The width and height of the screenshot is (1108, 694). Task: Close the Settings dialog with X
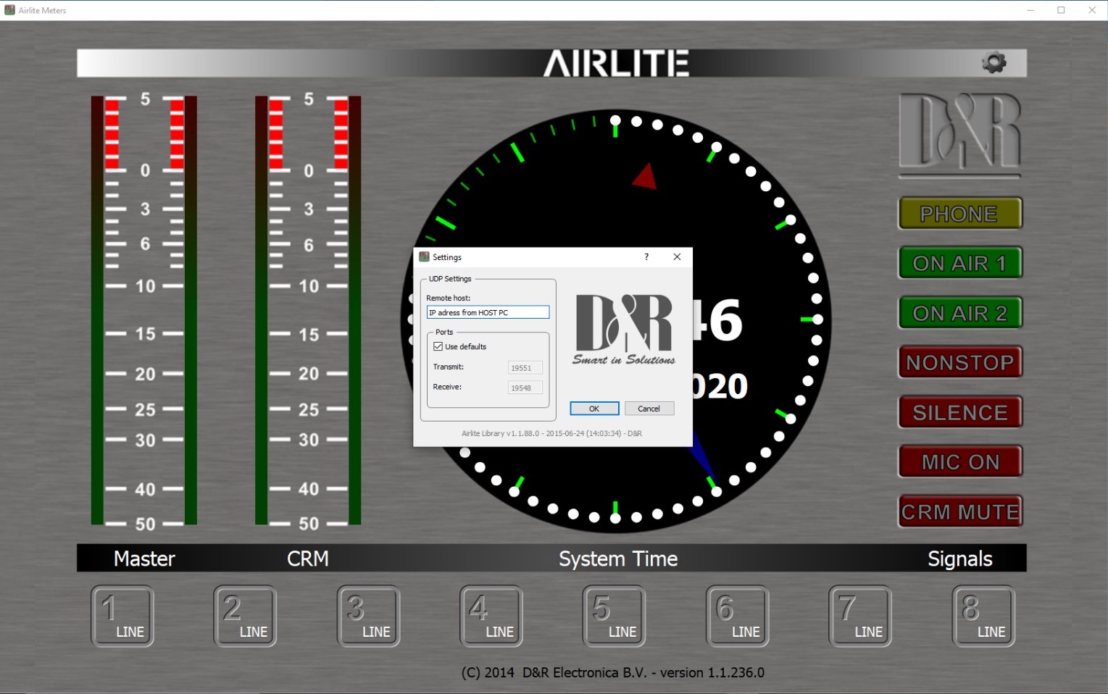(677, 257)
